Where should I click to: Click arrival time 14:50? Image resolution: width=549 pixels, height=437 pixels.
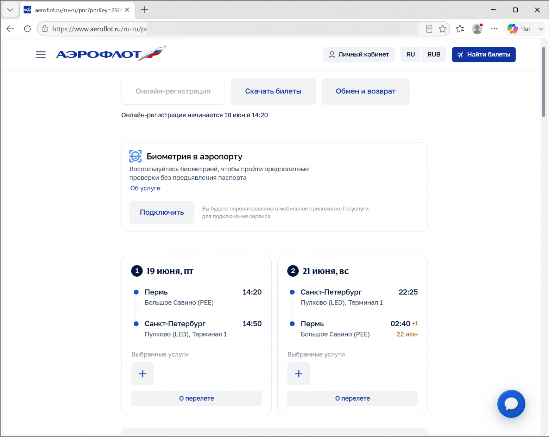click(x=252, y=324)
